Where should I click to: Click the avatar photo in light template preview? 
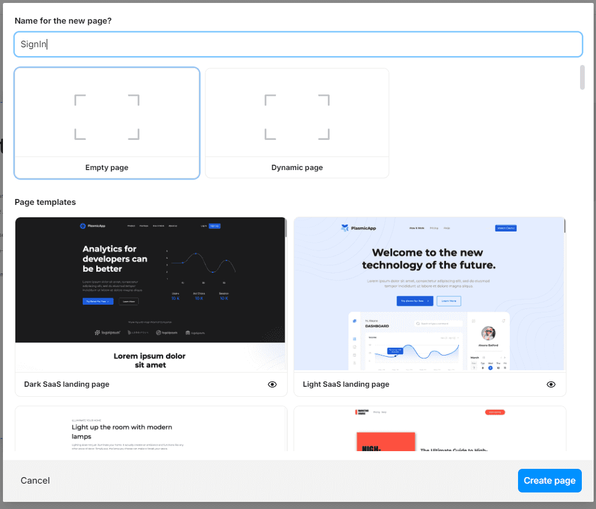click(488, 333)
